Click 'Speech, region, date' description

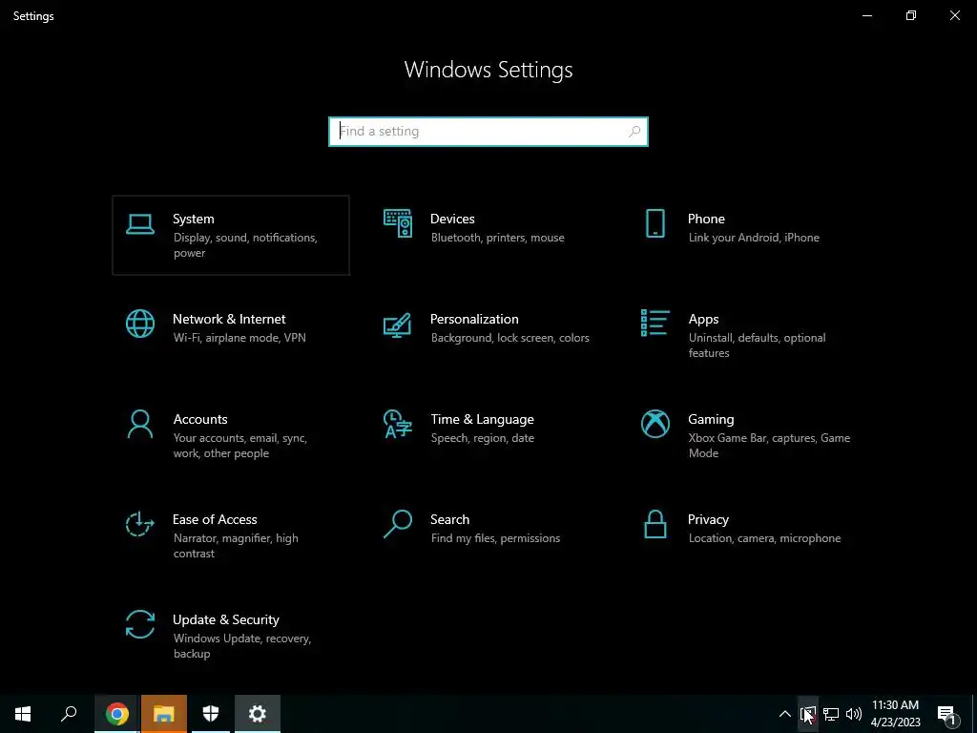[482, 438]
